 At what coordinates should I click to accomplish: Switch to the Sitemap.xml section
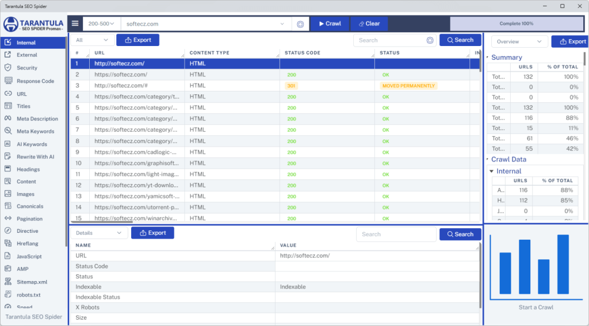point(32,282)
